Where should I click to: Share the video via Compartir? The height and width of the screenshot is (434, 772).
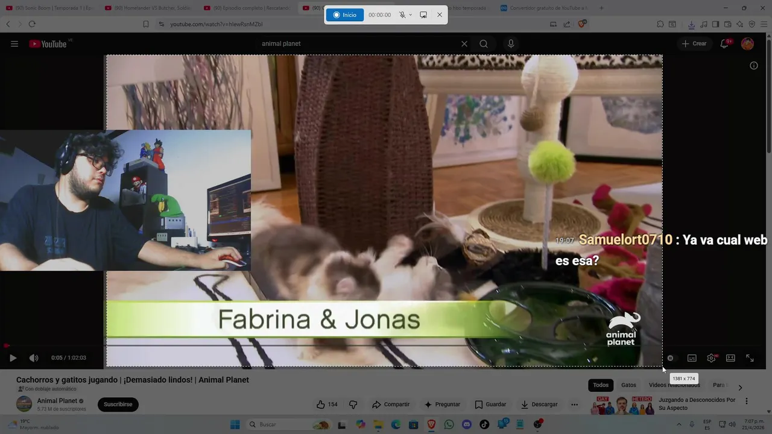tap(391, 404)
